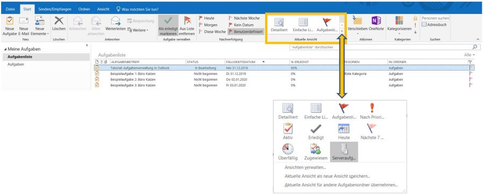Switch to the Senden/Empfangen tab
This screenshot has height=195, width=484.
[x=54, y=9]
